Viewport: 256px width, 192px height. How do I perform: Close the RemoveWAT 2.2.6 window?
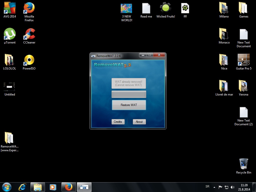tap(159, 55)
